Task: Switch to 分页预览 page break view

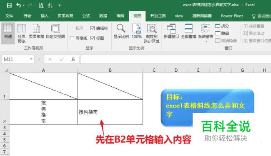Action: coord(21,33)
